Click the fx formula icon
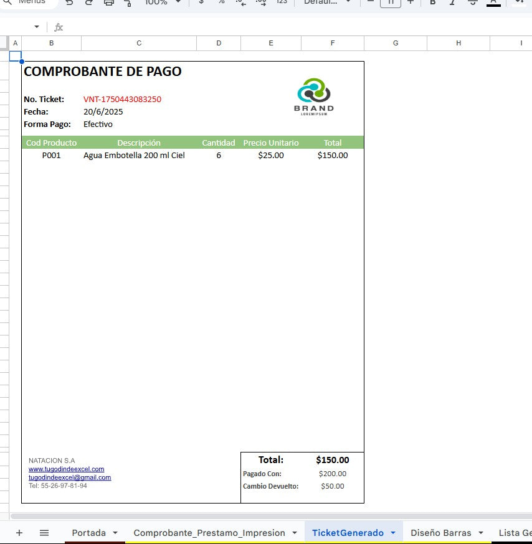 click(x=59, y=27)
